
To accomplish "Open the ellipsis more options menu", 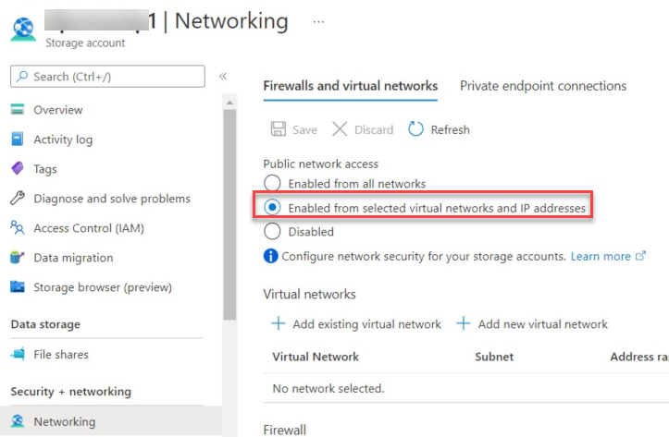I will click(318, 22).
